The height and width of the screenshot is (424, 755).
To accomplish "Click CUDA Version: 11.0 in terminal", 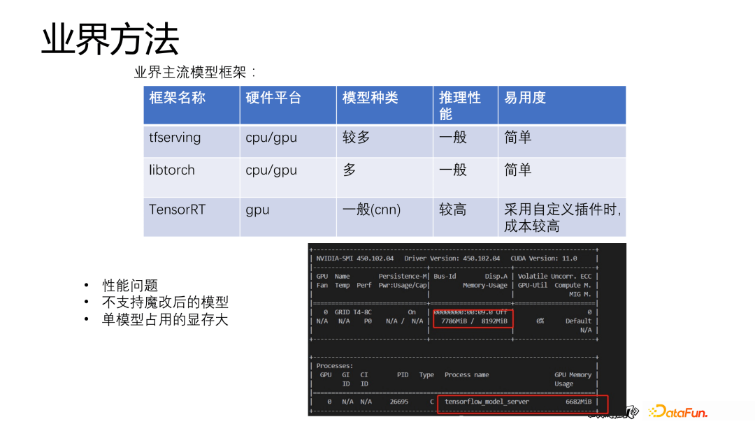I will 544,258.
